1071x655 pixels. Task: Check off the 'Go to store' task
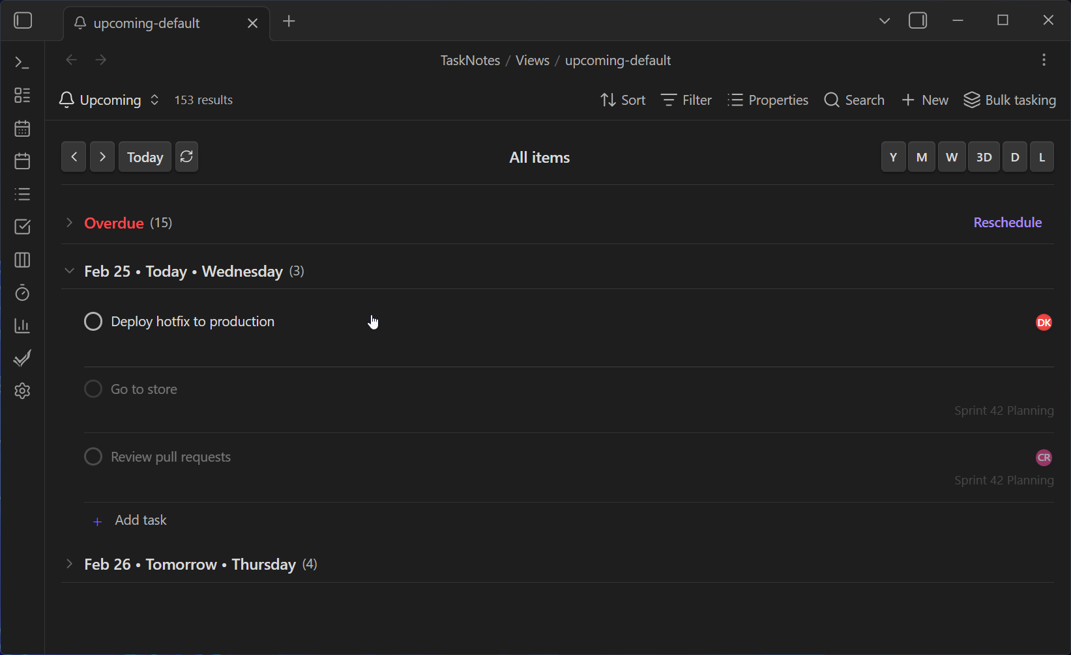tap(93, 389)
